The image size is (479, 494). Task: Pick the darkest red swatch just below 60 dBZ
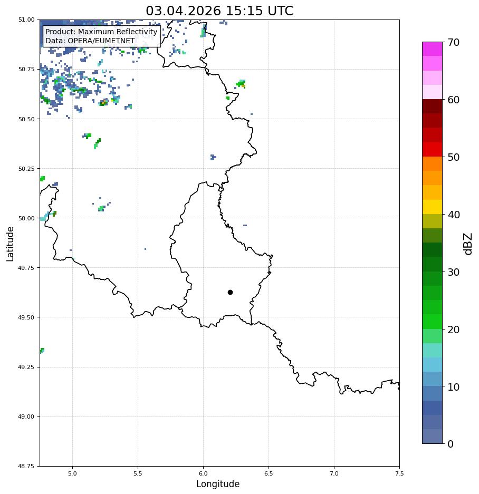(x=433, y=106)
